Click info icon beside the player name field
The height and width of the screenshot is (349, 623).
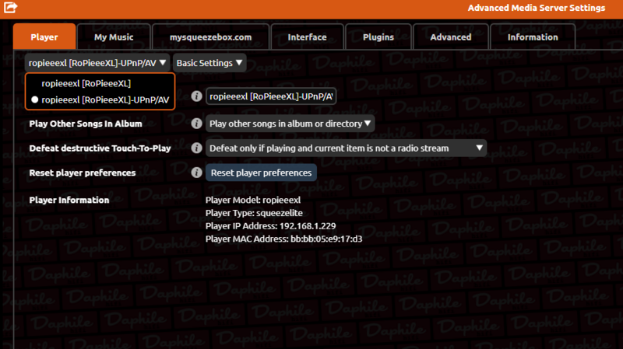197,96
